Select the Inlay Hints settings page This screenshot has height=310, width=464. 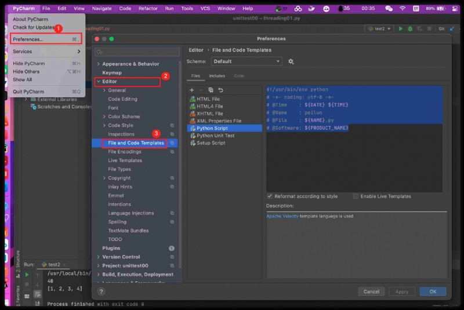120,187
